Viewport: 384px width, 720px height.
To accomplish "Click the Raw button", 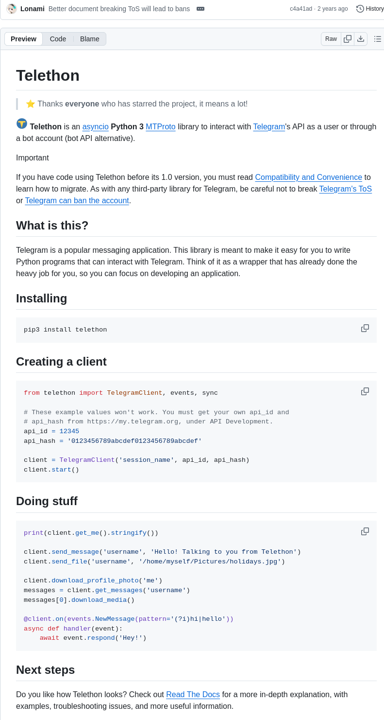I will point(331,39).
